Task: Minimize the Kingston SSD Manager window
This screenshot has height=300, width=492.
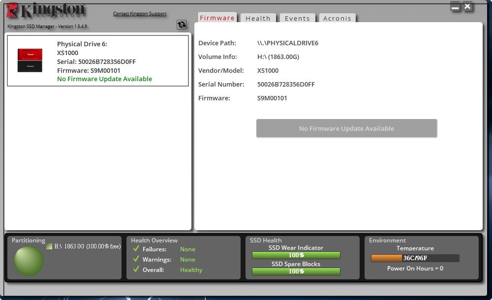Action: (x=455, y=6)
